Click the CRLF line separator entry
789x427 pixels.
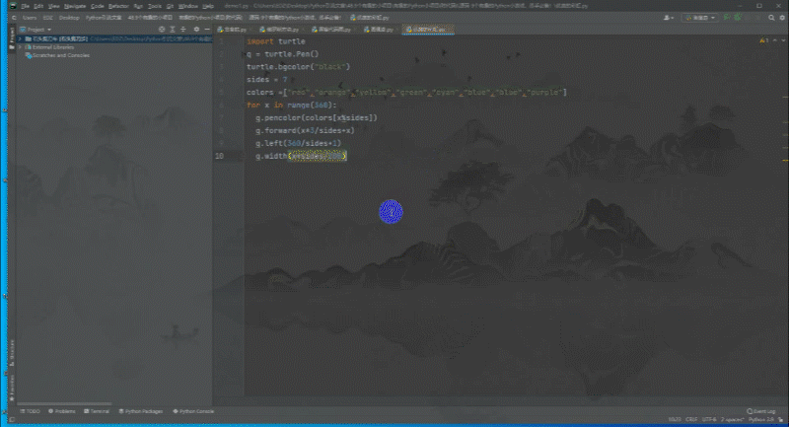(x=691, y=419)
